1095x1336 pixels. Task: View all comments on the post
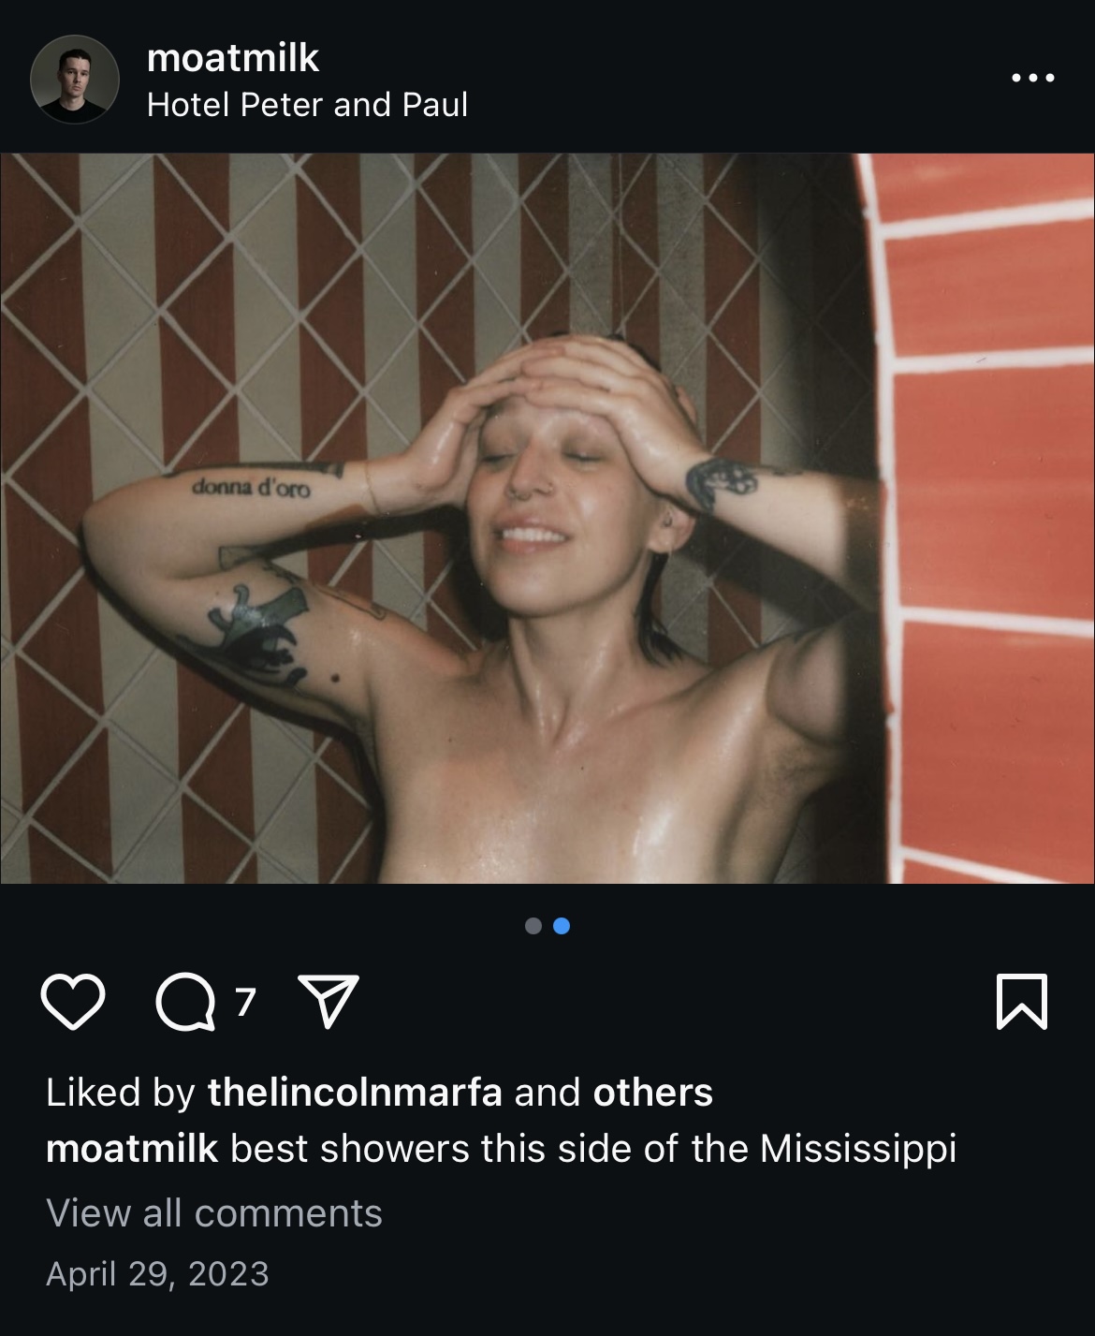214,1213
